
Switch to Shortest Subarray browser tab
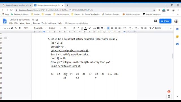pyautogui.click(x=17, y=5)
